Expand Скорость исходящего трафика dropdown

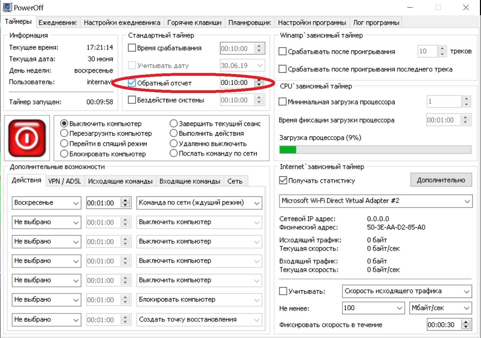(x=407, y=291)
